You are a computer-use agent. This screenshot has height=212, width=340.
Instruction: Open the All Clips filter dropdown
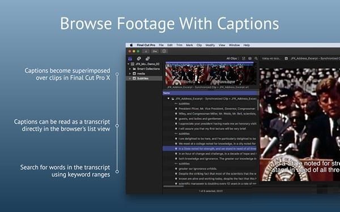coord(232,58)
